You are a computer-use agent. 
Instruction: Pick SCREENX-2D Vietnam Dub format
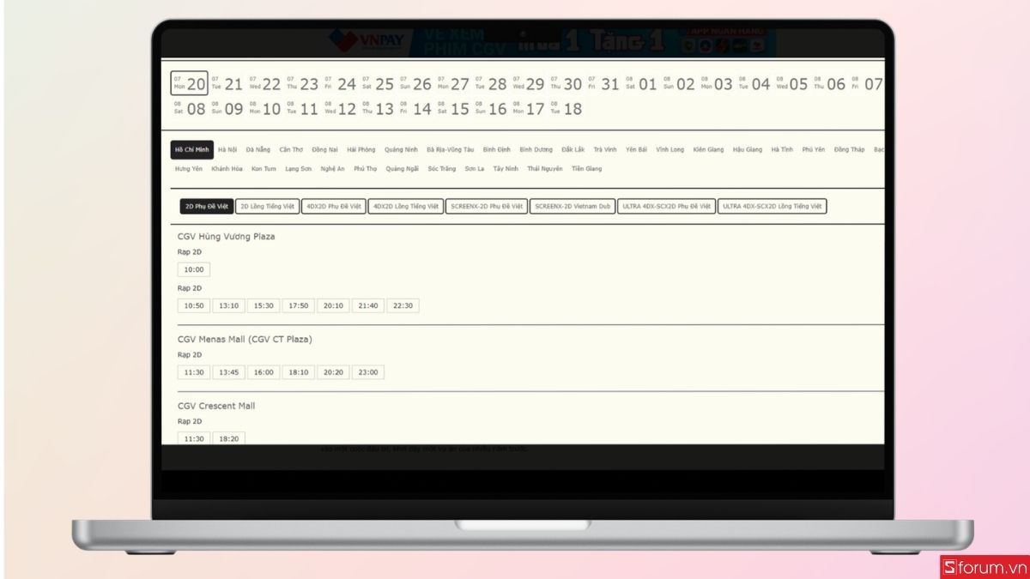coord(573,207)
